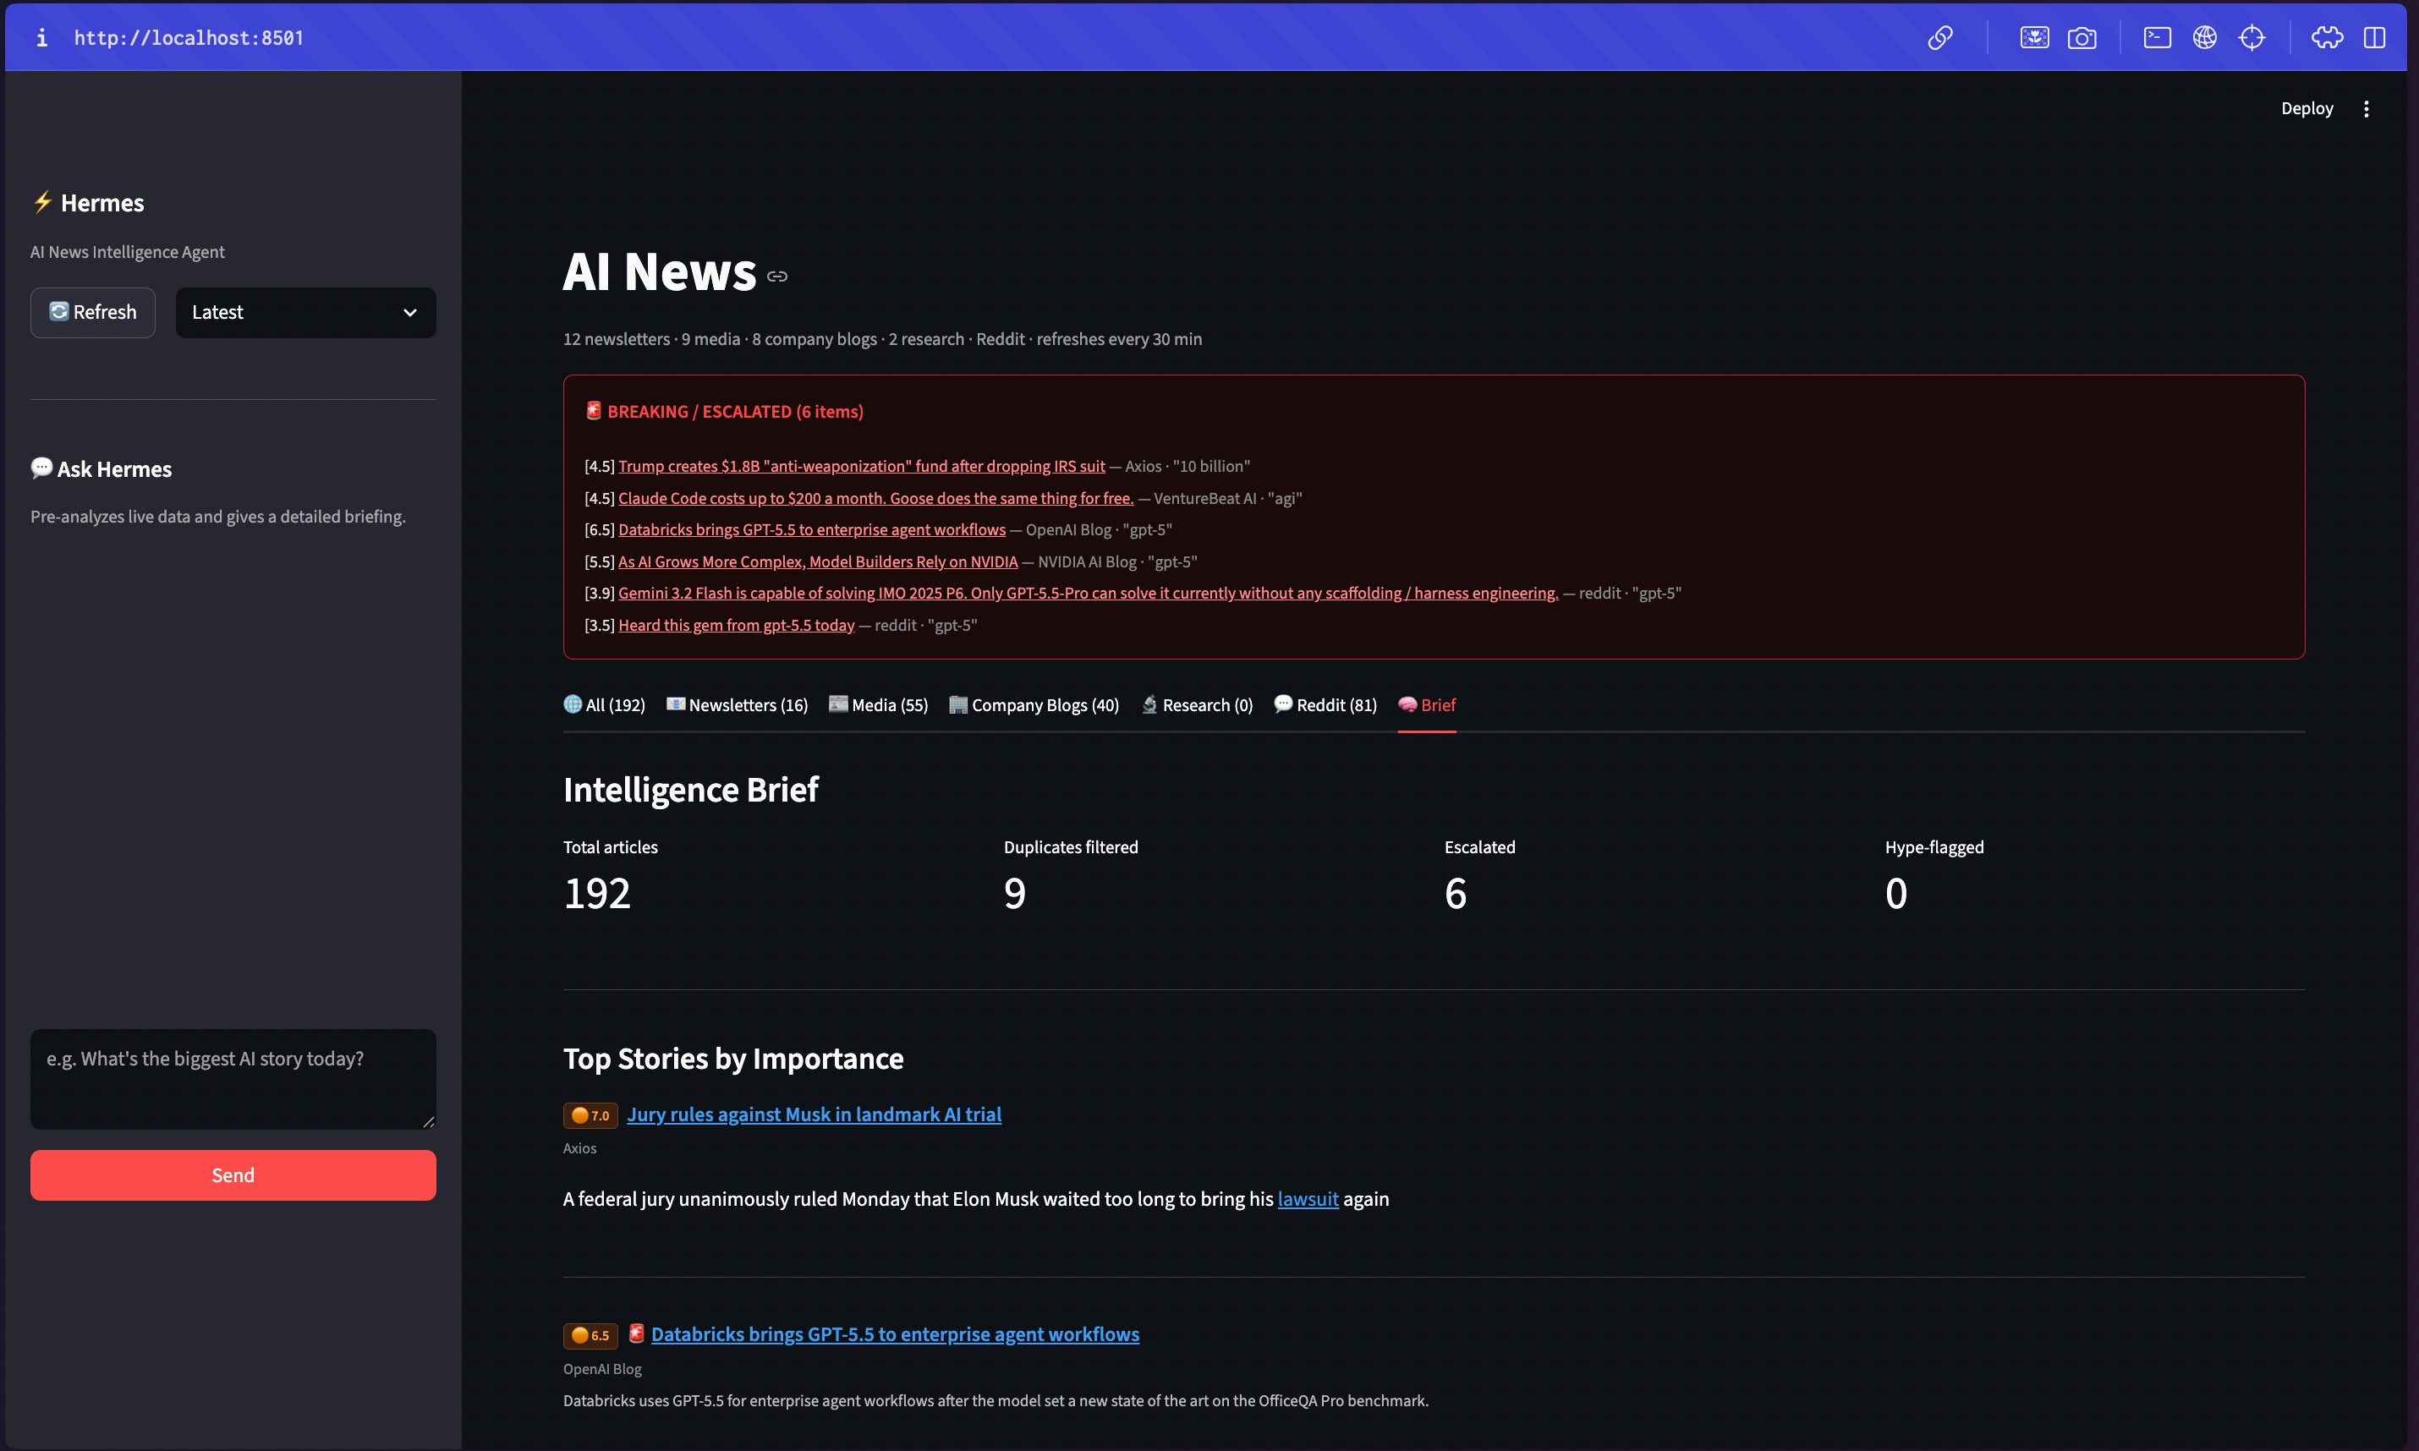This screenshot has width=2419, height=1451.
Task: Open Claude Code costs vs Goose link
Action: pos(876,499)
